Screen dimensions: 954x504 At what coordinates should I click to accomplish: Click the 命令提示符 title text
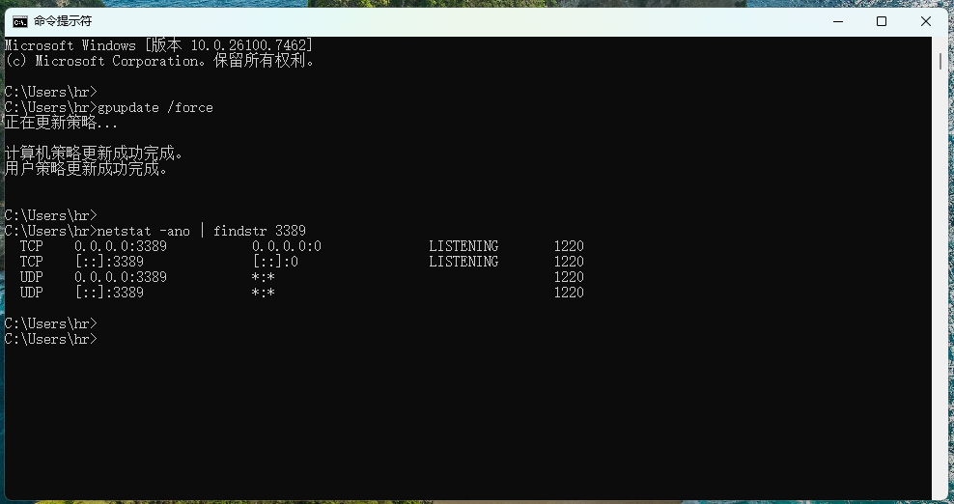[63, 21]
